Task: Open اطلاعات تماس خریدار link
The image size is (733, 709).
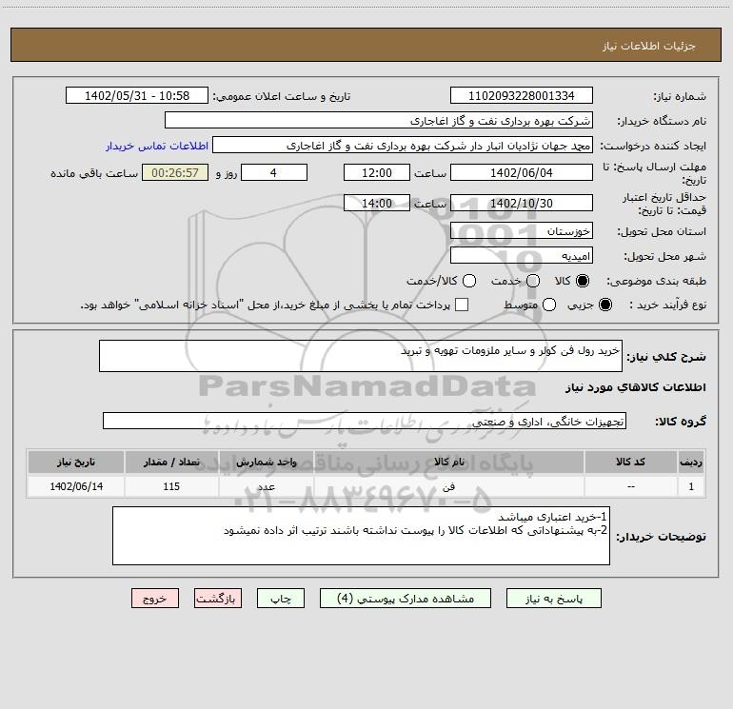Action: point(157,146)
